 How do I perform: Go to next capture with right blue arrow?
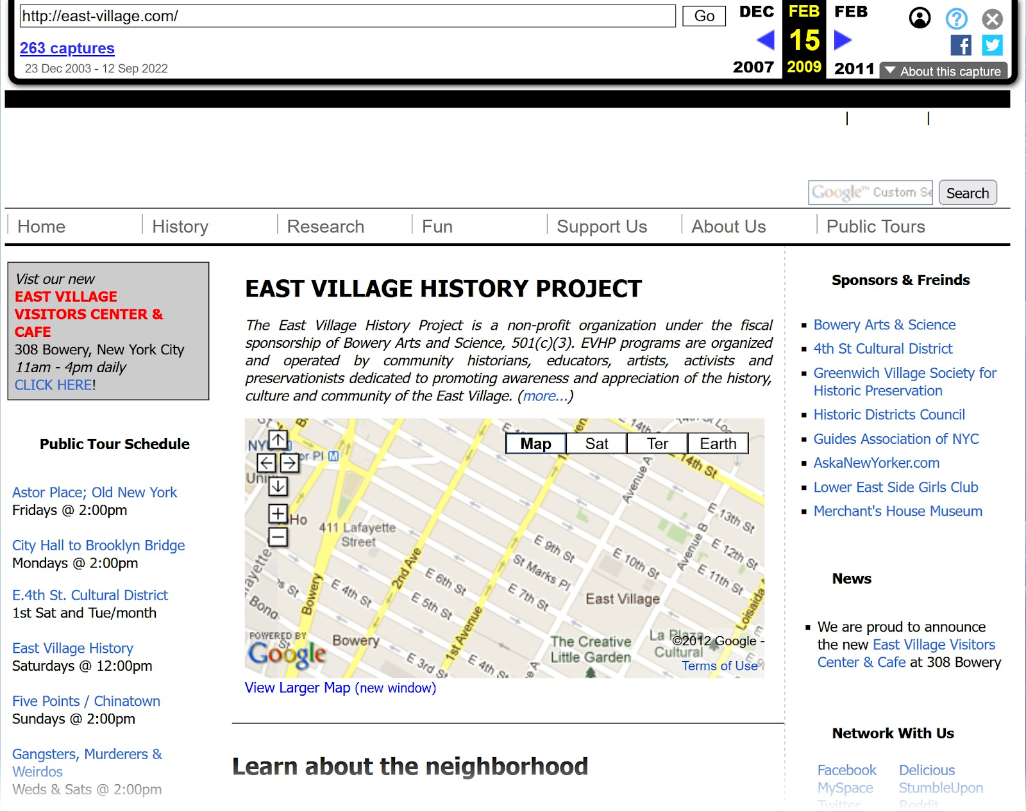[842, 40]
